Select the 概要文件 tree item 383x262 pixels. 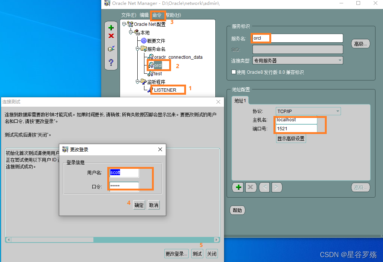click(x=156, y=41)
